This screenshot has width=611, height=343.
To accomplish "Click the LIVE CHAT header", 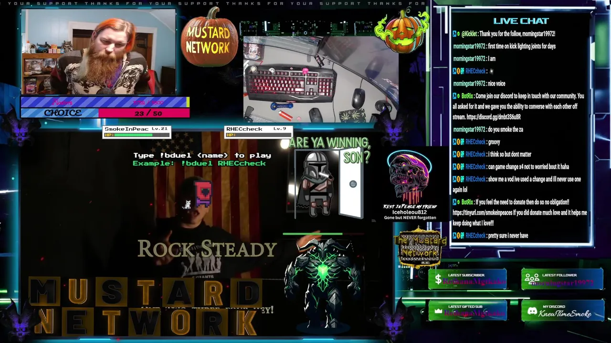I will [521, 21].
